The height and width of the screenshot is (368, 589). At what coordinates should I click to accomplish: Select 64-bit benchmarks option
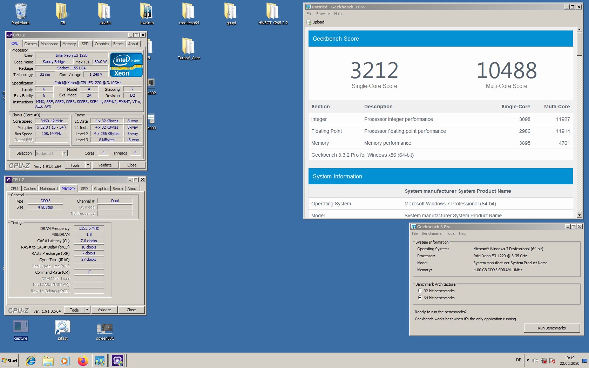[x=420, y=298]
